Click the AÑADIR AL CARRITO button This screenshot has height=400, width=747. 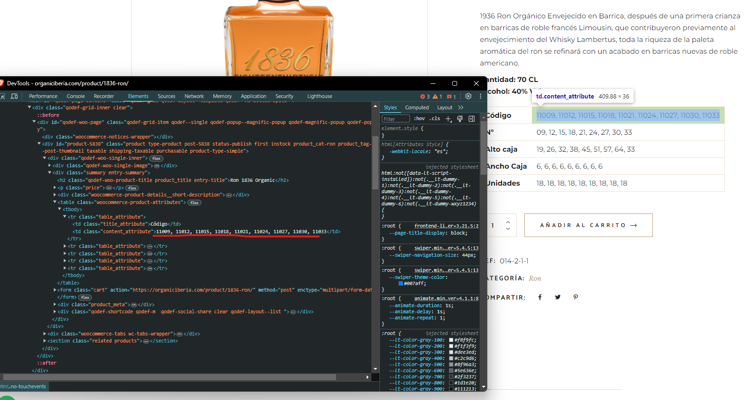click(588, 225)
